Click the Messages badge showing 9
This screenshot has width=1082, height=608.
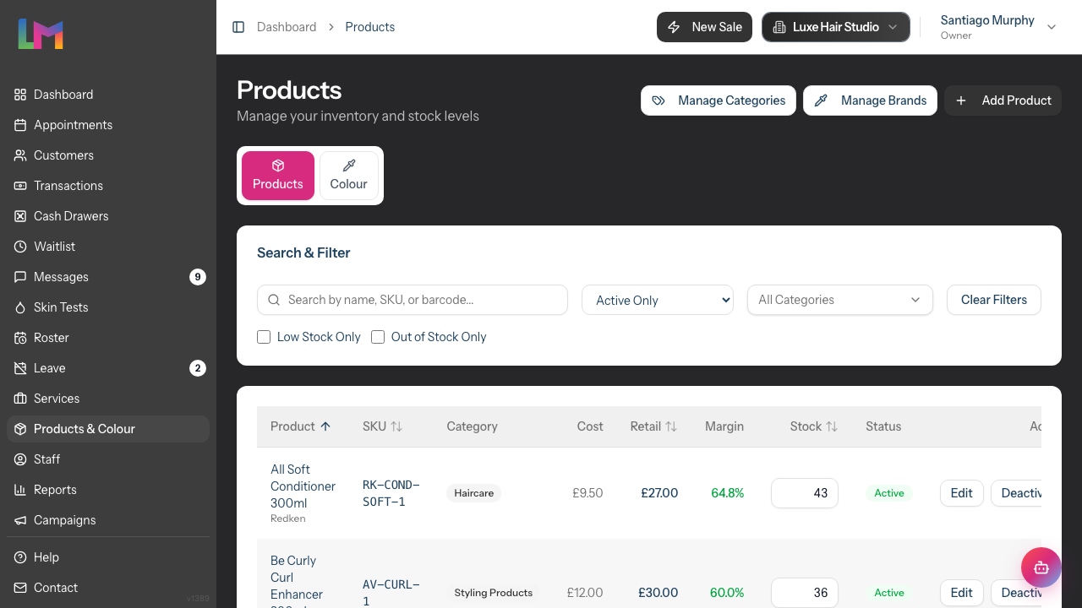pos(198,277)
